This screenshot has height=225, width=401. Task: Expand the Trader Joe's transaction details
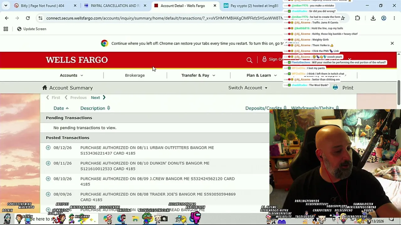(48, 194)
